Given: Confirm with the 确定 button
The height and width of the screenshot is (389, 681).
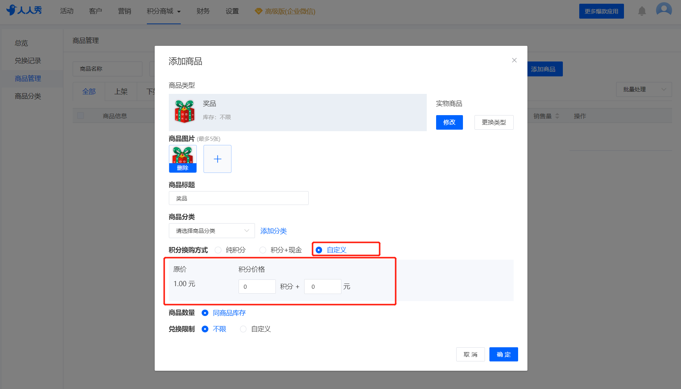Looking at the screenshot, I should (504, 354).
